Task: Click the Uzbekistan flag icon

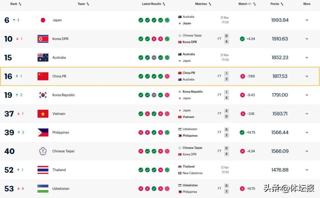Action: point(43,189)
